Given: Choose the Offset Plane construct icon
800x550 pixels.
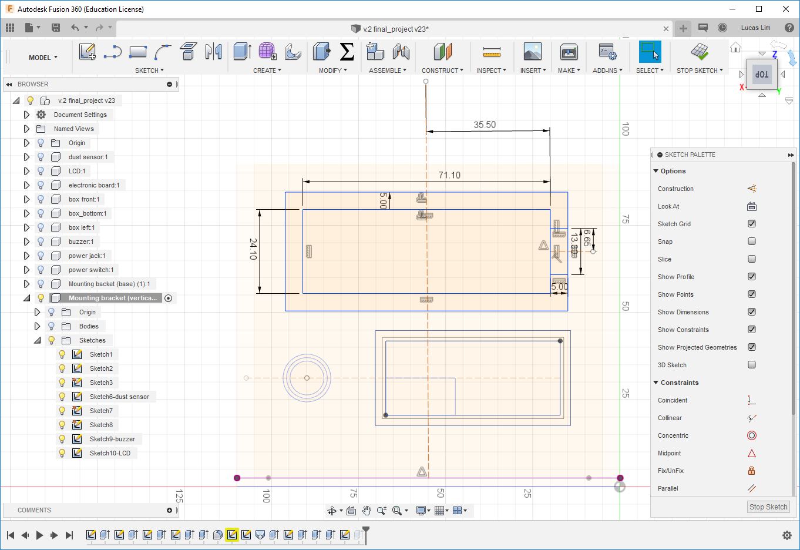Looking at the screenshot, I should tap(443, 52).
